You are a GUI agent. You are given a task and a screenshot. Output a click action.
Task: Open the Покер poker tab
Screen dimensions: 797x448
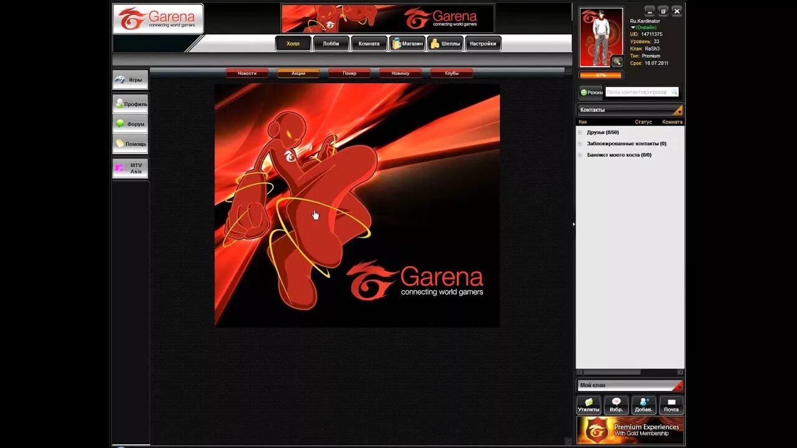pos(349,73)
